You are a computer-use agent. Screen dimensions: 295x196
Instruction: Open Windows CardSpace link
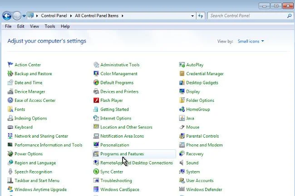click(x=120, y=189)
